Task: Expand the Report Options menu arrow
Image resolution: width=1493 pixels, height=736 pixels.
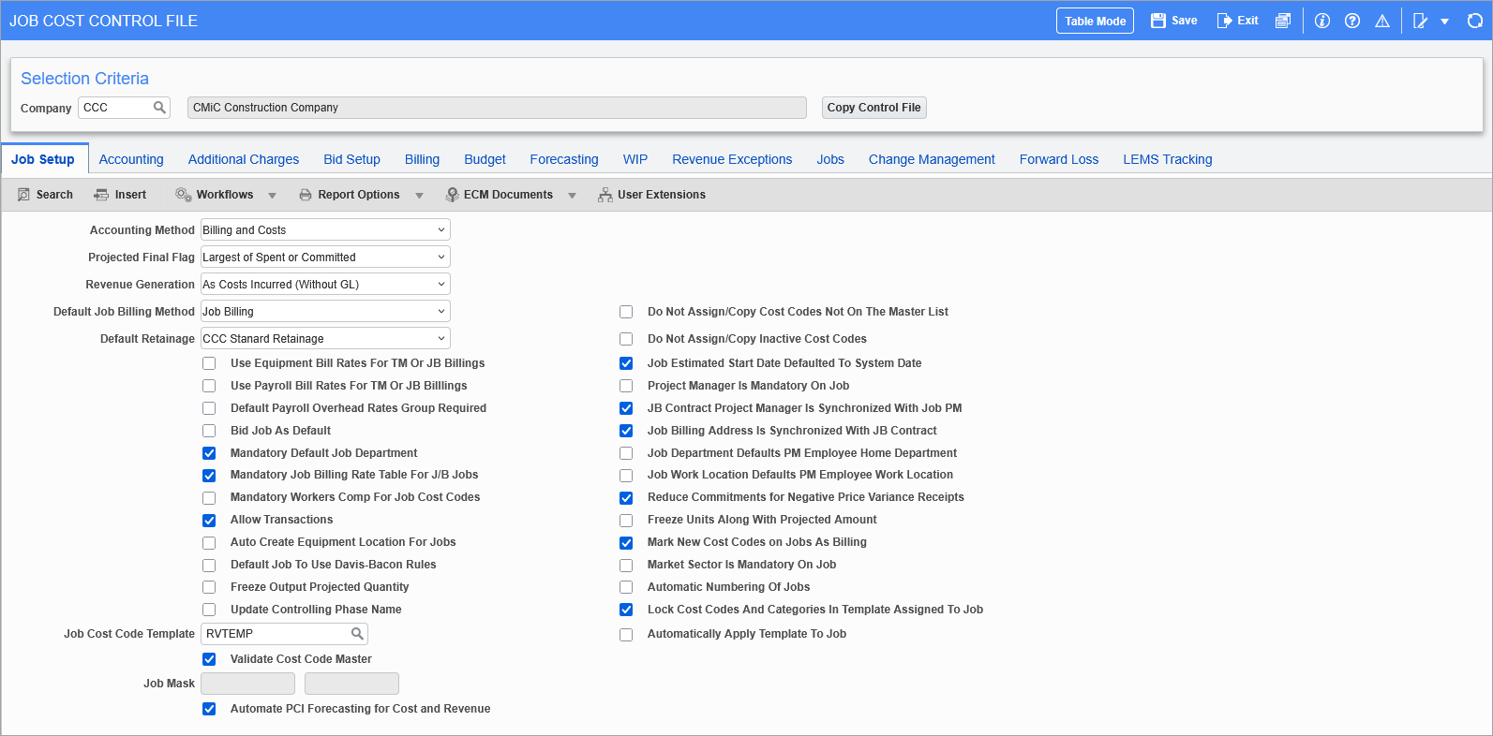Action: click(419, 196)
